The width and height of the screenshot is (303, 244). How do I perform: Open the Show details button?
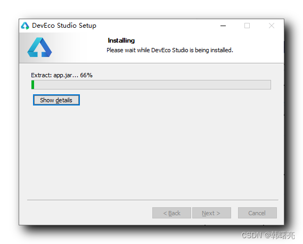click(x=56, y=100)
